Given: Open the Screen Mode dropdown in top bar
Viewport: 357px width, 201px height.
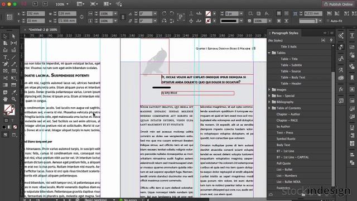Looking at the screenshot, I should (94, 4).
